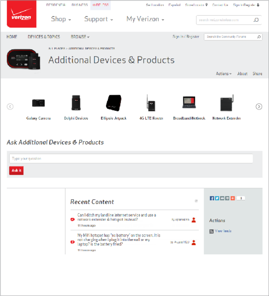269x296 pixels.
Task: Click the ALL PLACES breadcrumb link
Action: 57,48
